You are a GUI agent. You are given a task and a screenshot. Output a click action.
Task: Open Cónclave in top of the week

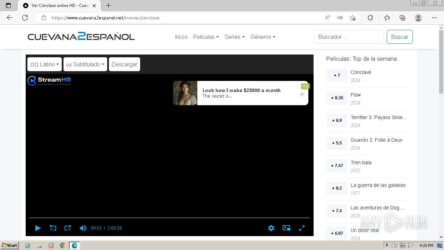point(361,72)
